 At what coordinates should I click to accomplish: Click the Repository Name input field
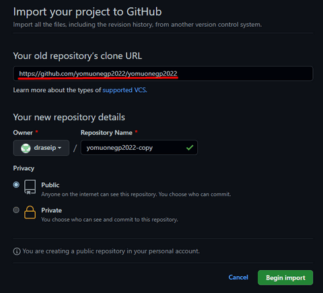click(139, 148)
